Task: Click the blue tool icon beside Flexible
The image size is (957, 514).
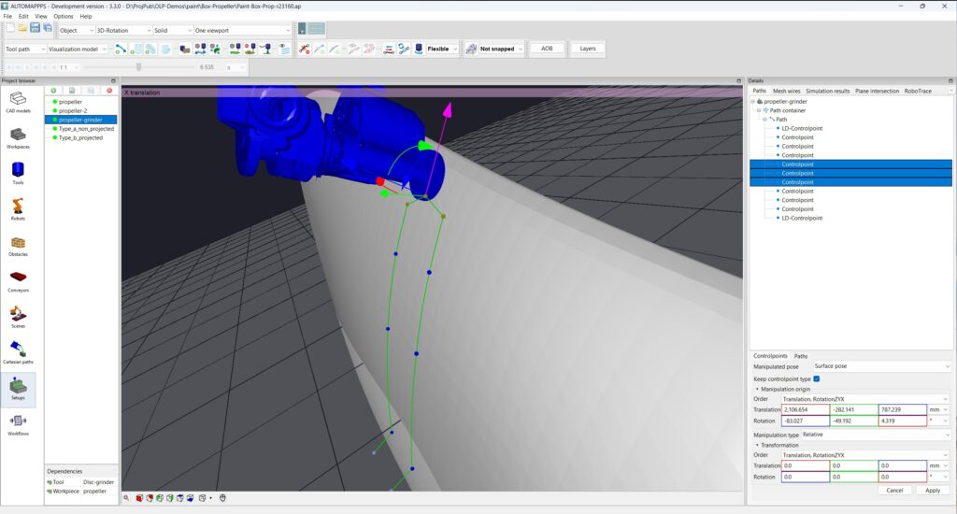Action: (419, 49)
